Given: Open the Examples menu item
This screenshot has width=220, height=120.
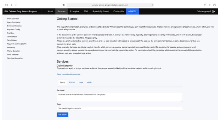Looking at the screenshot, I should 75,11.
